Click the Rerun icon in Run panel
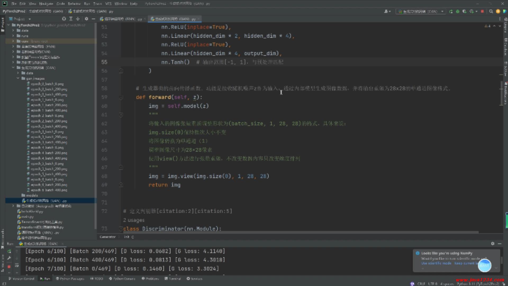This screenshot has width=508, height=286. (x=9, y=251)
